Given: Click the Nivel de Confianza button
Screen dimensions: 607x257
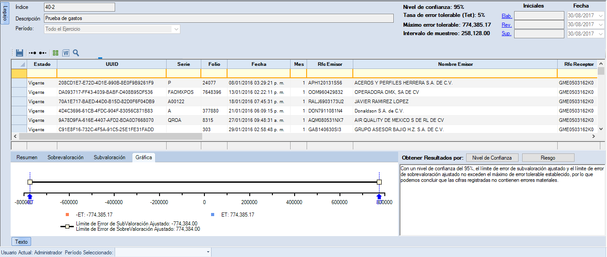Looking at the screenshot, I should [x=492, y=158].
